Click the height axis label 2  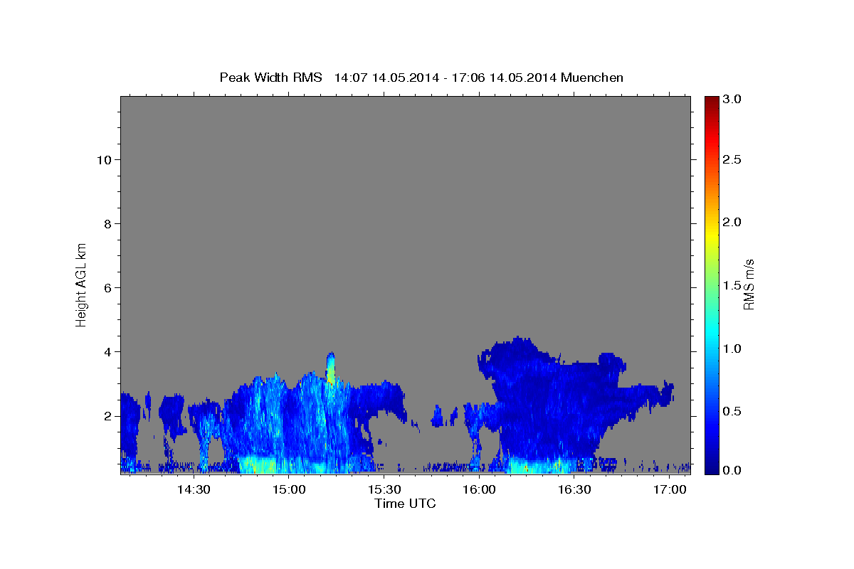point(106,415)
